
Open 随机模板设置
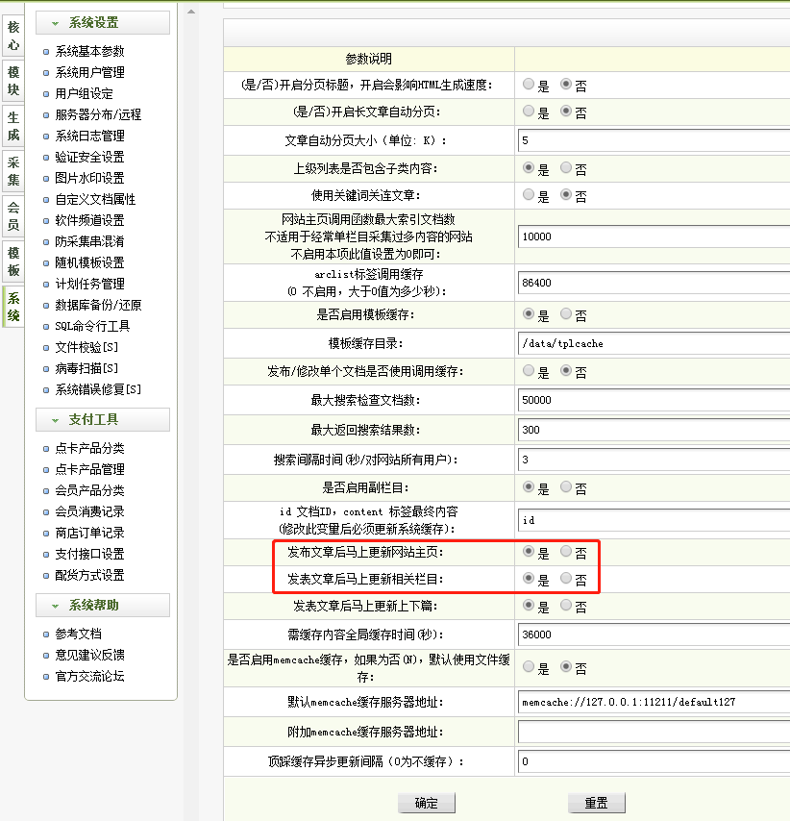[89, 262]
